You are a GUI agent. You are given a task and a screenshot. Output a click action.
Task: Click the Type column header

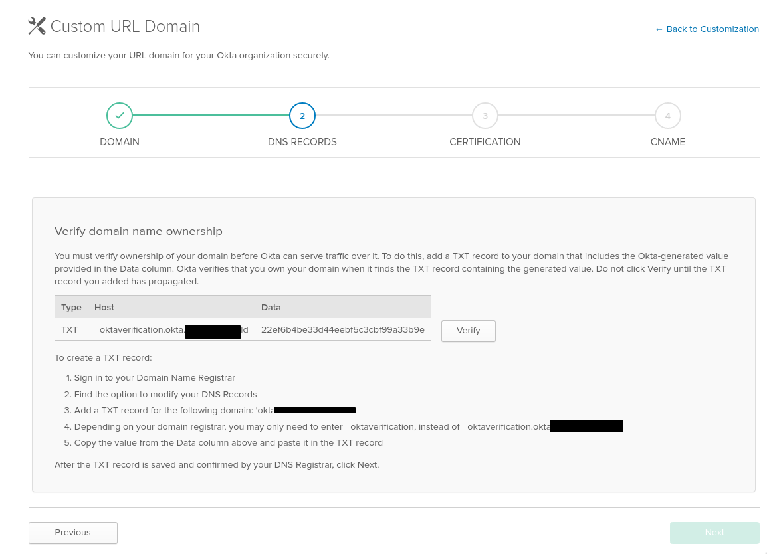(x=71, y=307)
